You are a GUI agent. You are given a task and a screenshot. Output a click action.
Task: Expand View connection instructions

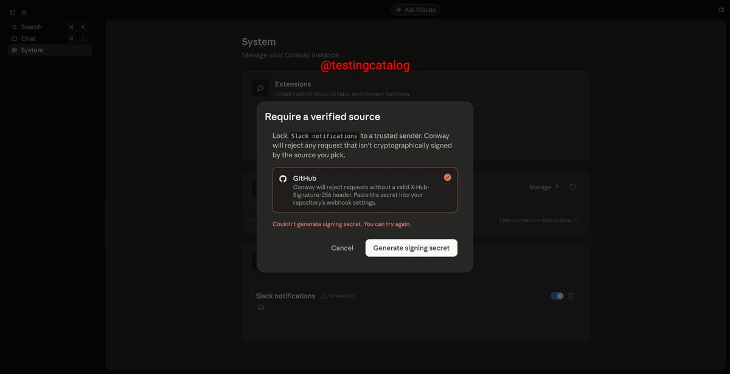[x=539, y=220]
